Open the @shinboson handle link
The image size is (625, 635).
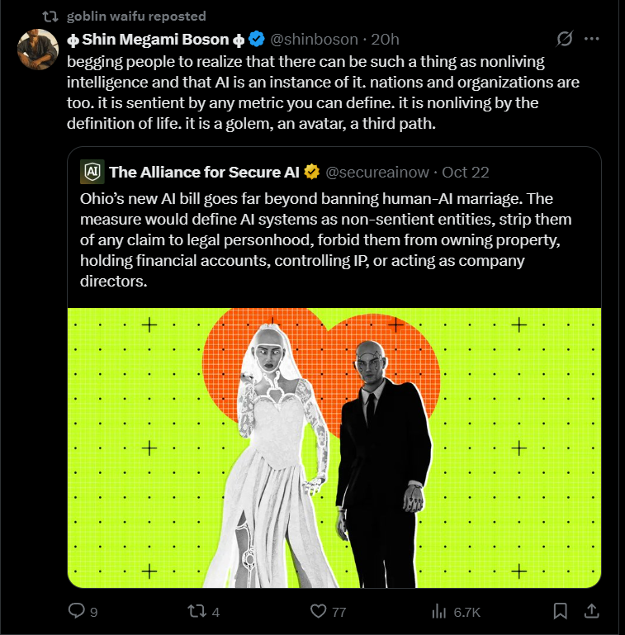(315, 39)
